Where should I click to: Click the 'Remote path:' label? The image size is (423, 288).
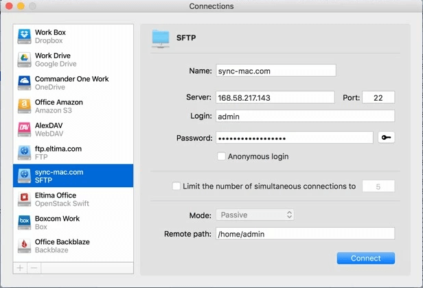[x=187, y=234]
